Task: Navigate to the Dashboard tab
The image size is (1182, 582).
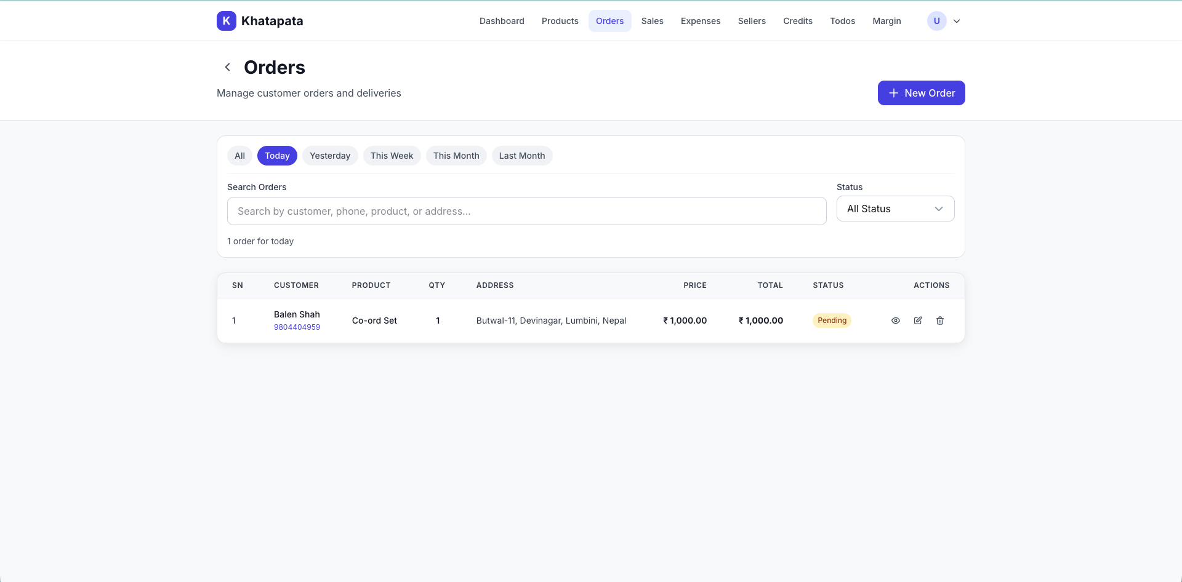Action: pos(501,20)
